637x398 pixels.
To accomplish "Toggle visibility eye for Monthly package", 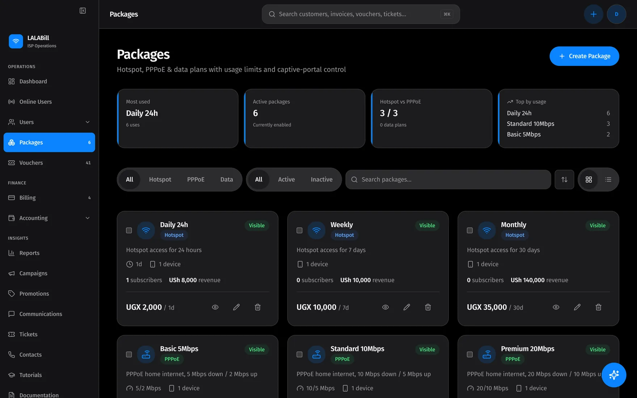I will point(556,307).
